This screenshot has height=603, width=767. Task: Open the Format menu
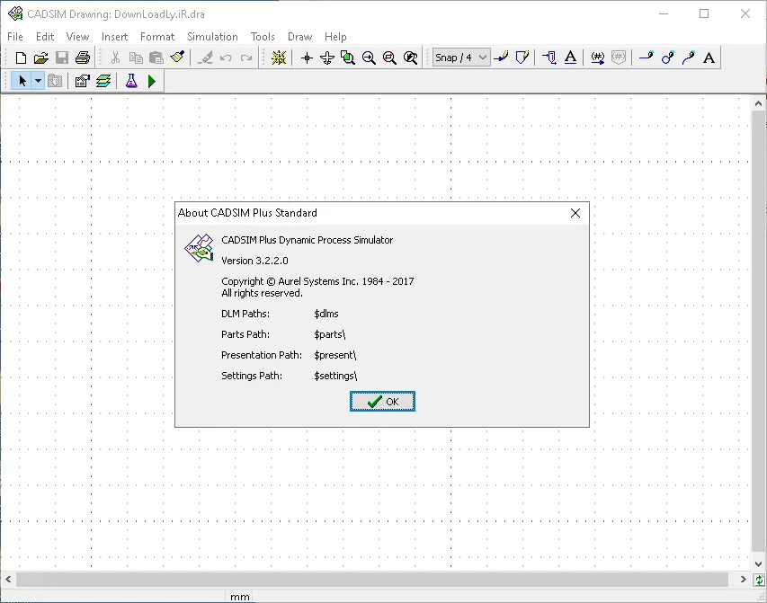[x=157, y=37]
